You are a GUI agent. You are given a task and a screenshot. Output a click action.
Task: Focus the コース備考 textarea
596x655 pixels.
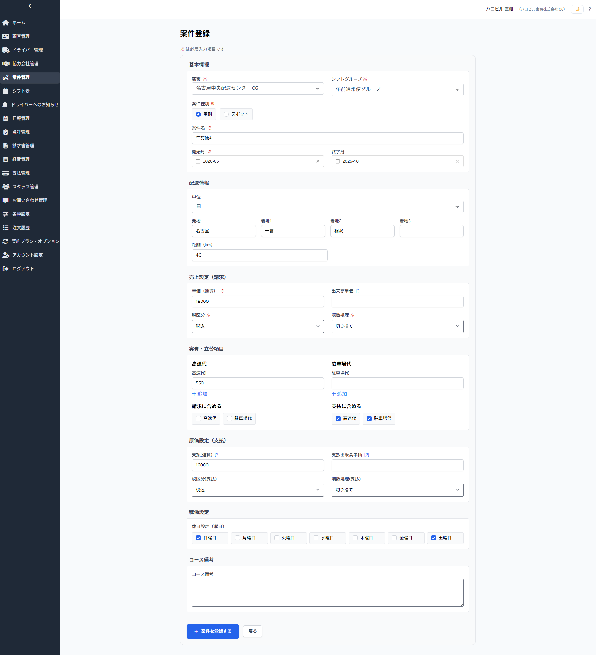[x=327, y=593]
